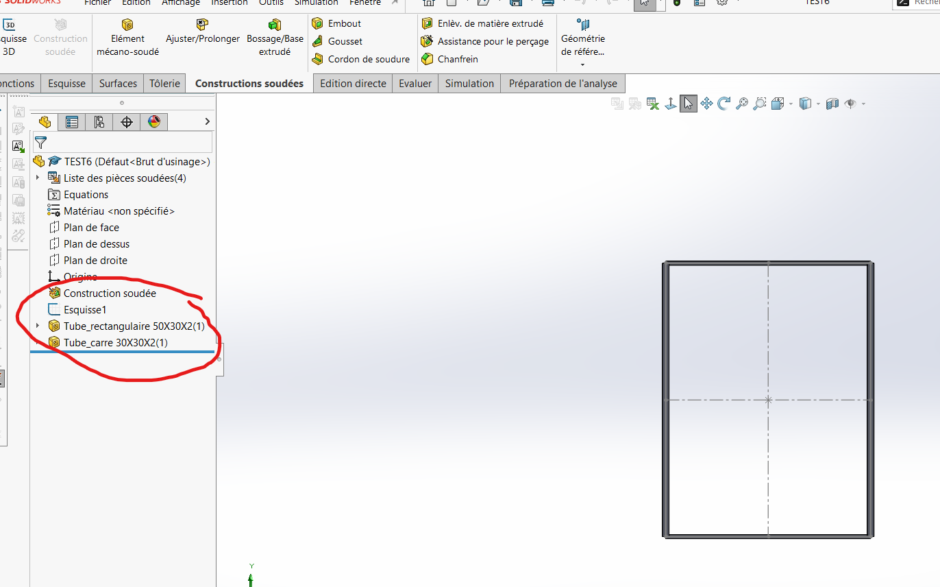This screenshot has width=940, height=587.
Task: Select the Chanfrein tool
Action: [449, 59]
